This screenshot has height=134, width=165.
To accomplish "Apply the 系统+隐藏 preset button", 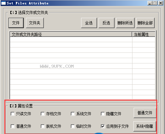I will coord(145,126).
